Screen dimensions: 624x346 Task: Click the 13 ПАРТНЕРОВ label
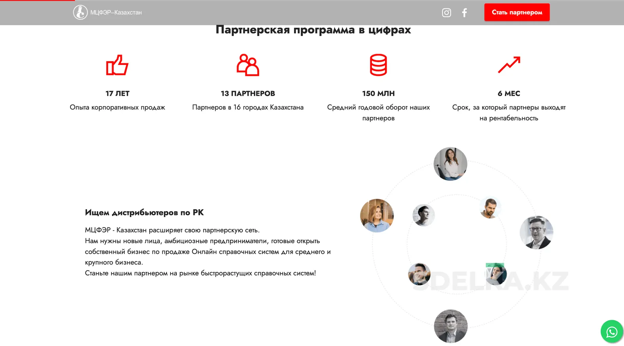(x=248, y=93)
